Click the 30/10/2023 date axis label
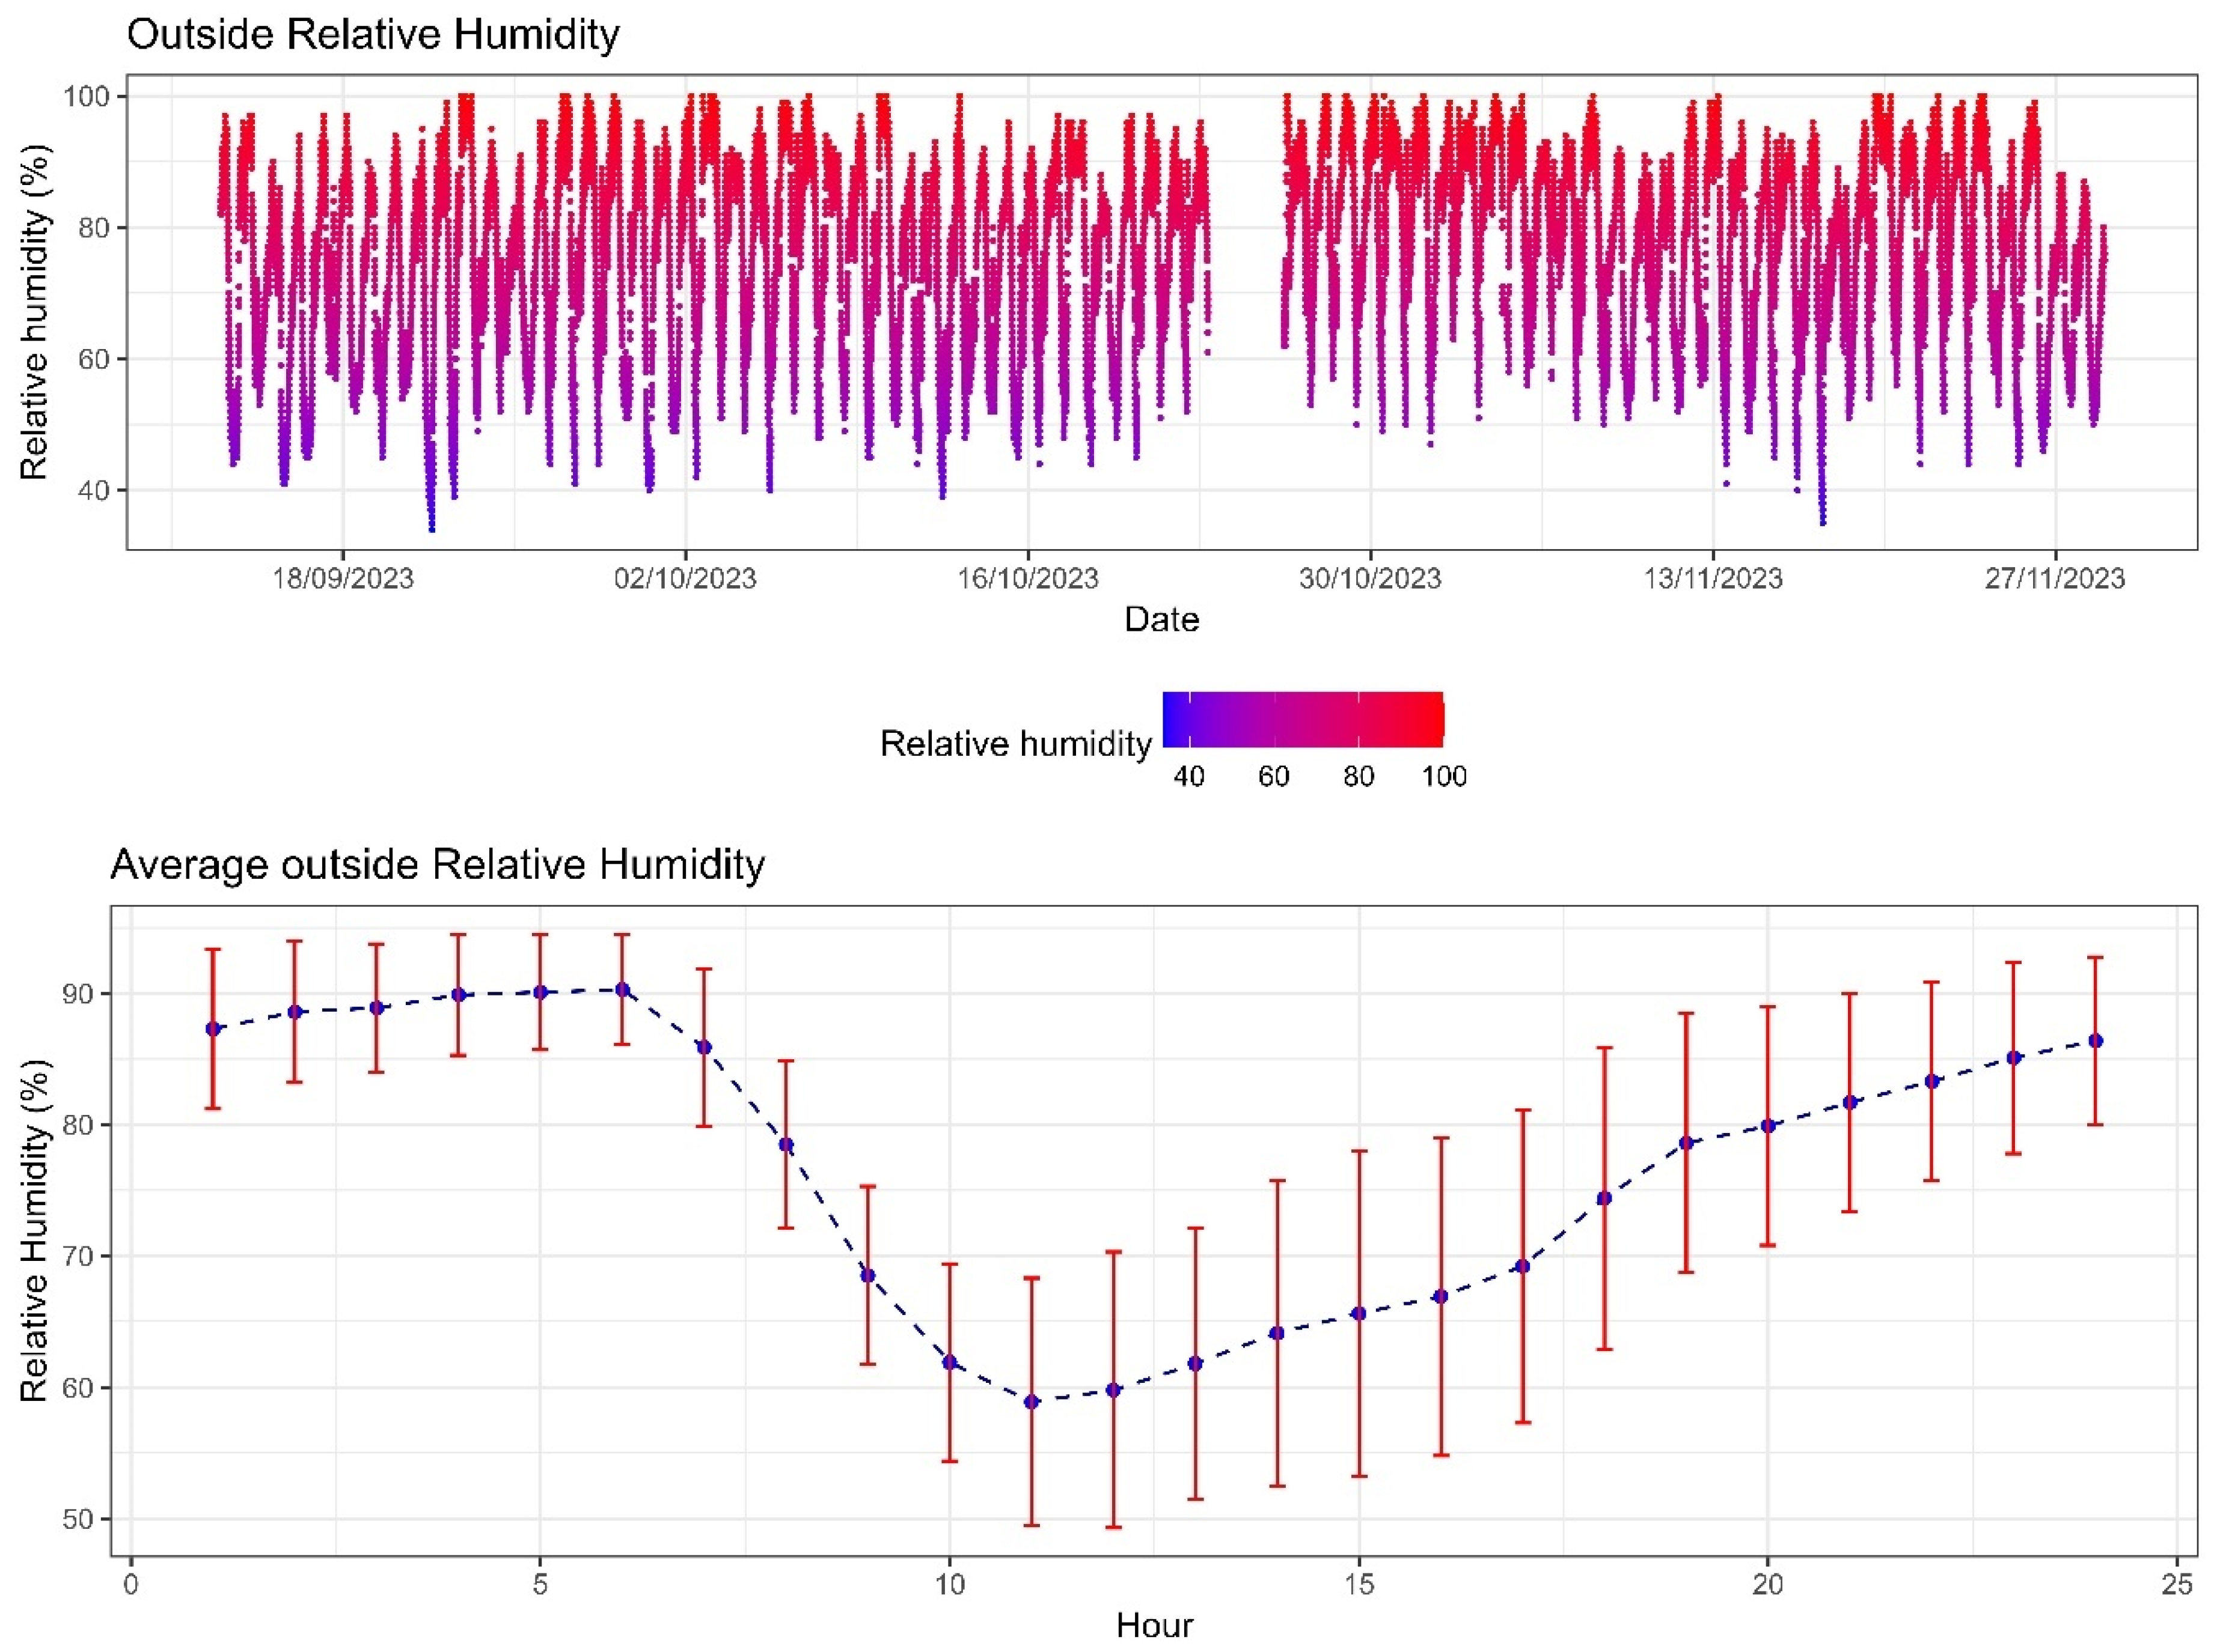 click(1369, 578)
